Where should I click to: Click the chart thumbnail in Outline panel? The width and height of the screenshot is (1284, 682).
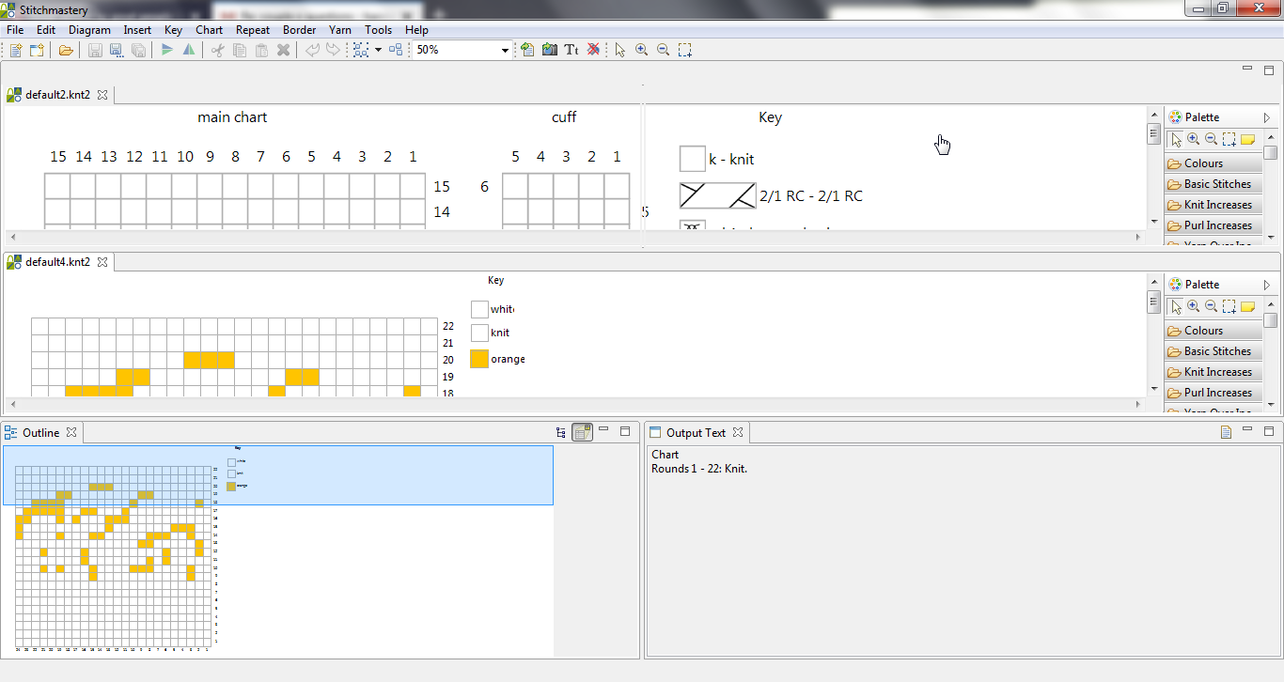click(x=113, y=554)
